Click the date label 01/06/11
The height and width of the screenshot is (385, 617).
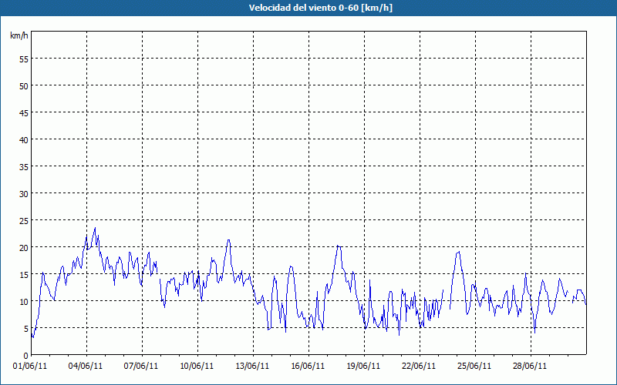(30, 367)
